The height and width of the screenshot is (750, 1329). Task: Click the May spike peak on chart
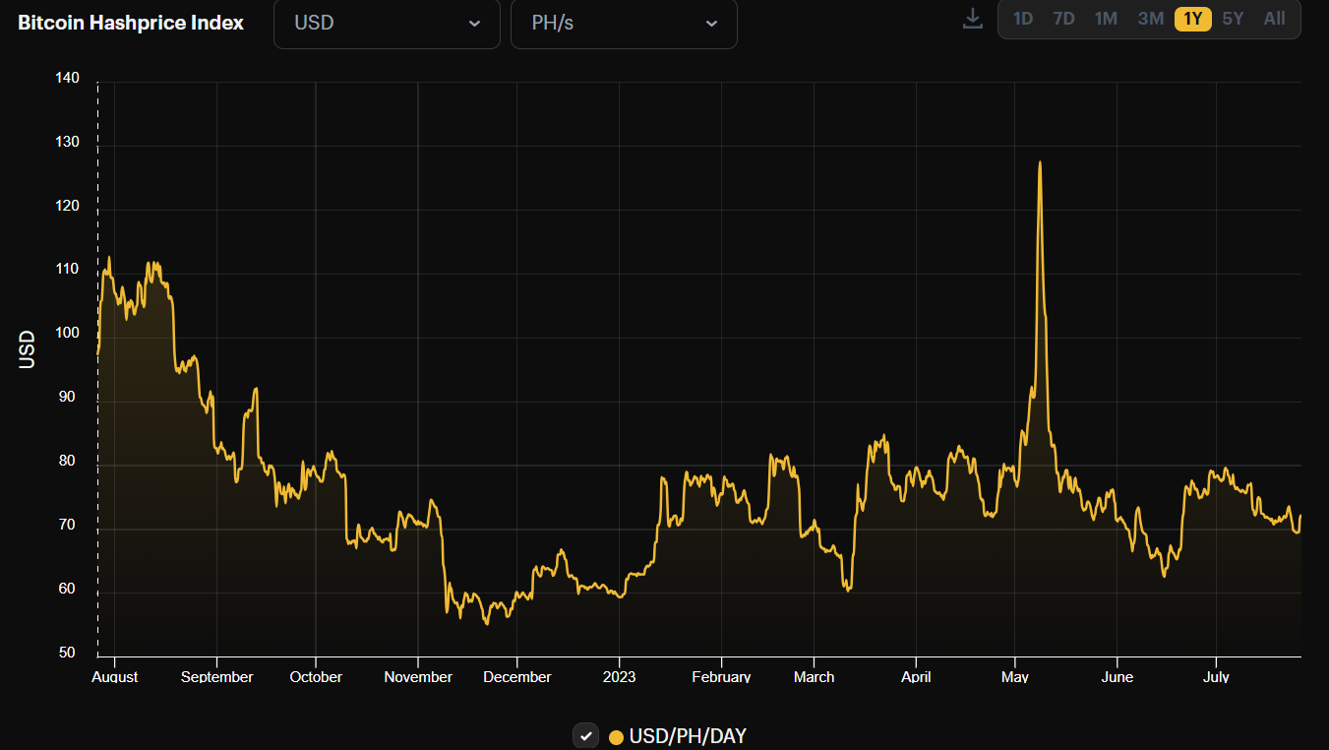tap(1040, 162)
